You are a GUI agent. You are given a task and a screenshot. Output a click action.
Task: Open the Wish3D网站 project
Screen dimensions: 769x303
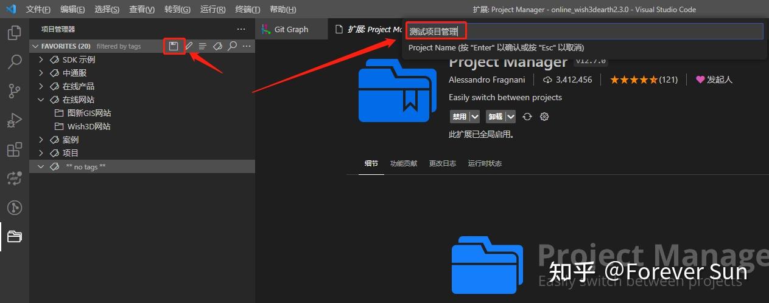tap(89, 126)
